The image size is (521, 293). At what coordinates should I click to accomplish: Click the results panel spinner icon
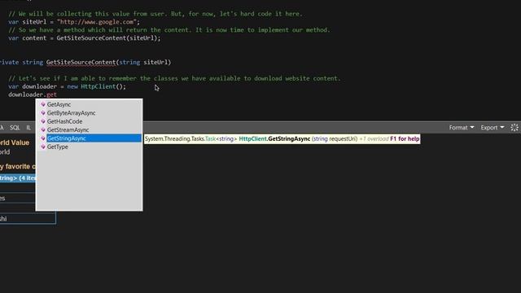click(514, 128)
